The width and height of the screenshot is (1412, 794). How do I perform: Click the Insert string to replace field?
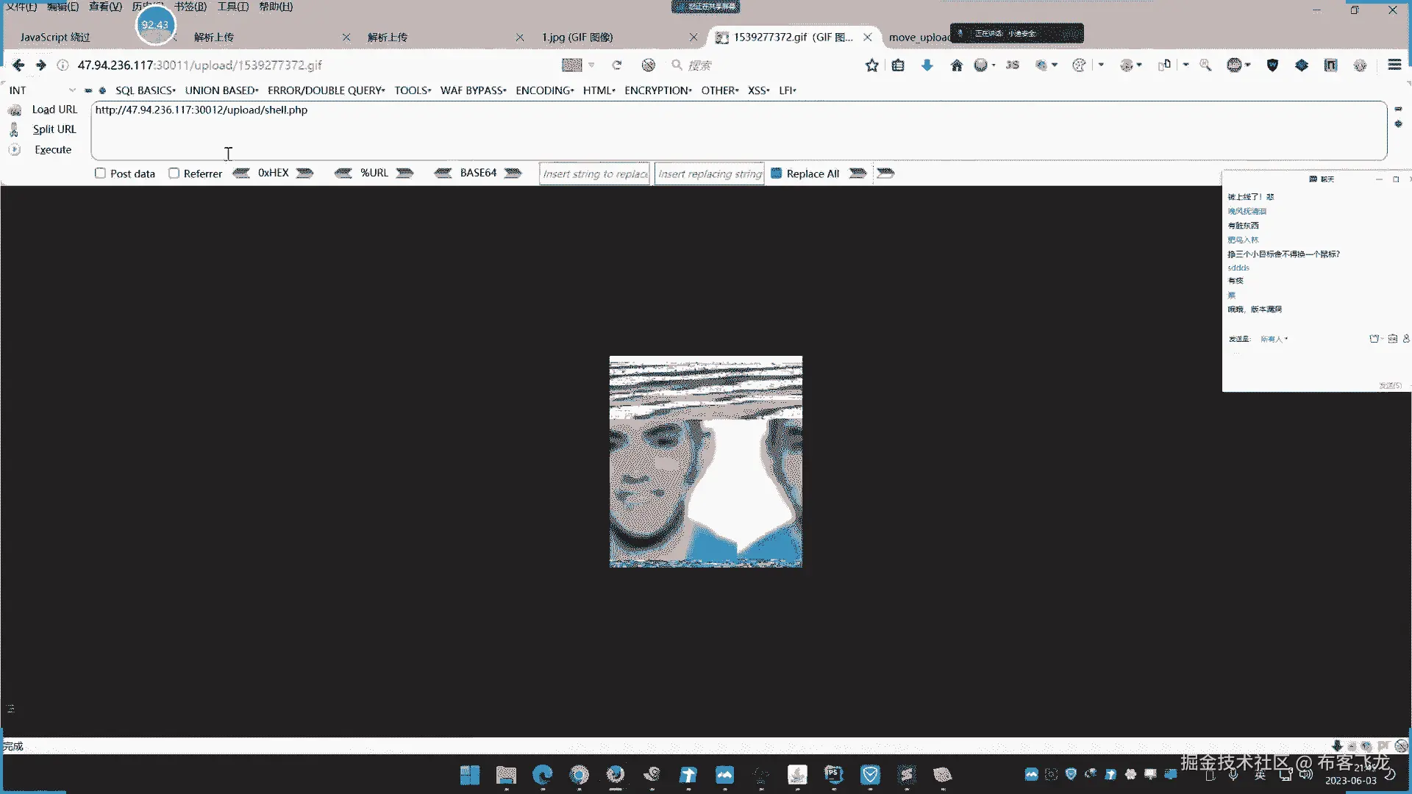594,174
